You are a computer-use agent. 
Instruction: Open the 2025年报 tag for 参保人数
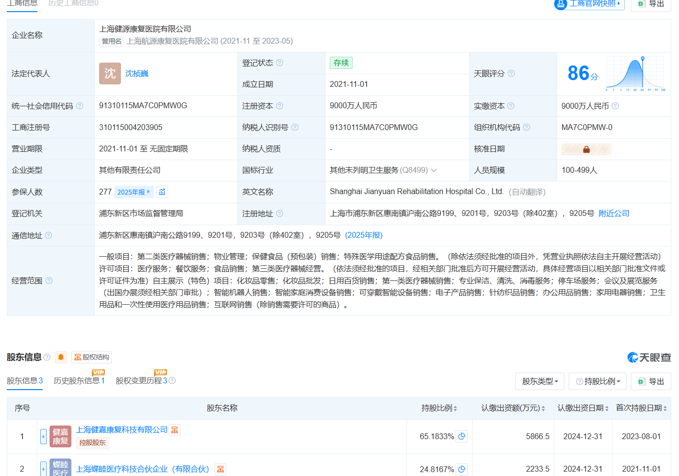[x=134, y=192]
